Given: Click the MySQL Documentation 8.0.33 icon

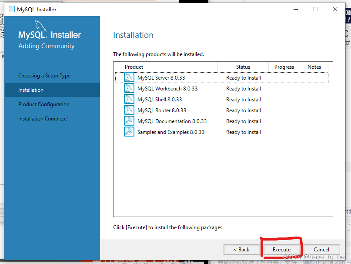Looking at the screenshot, I should coord(129,121).
